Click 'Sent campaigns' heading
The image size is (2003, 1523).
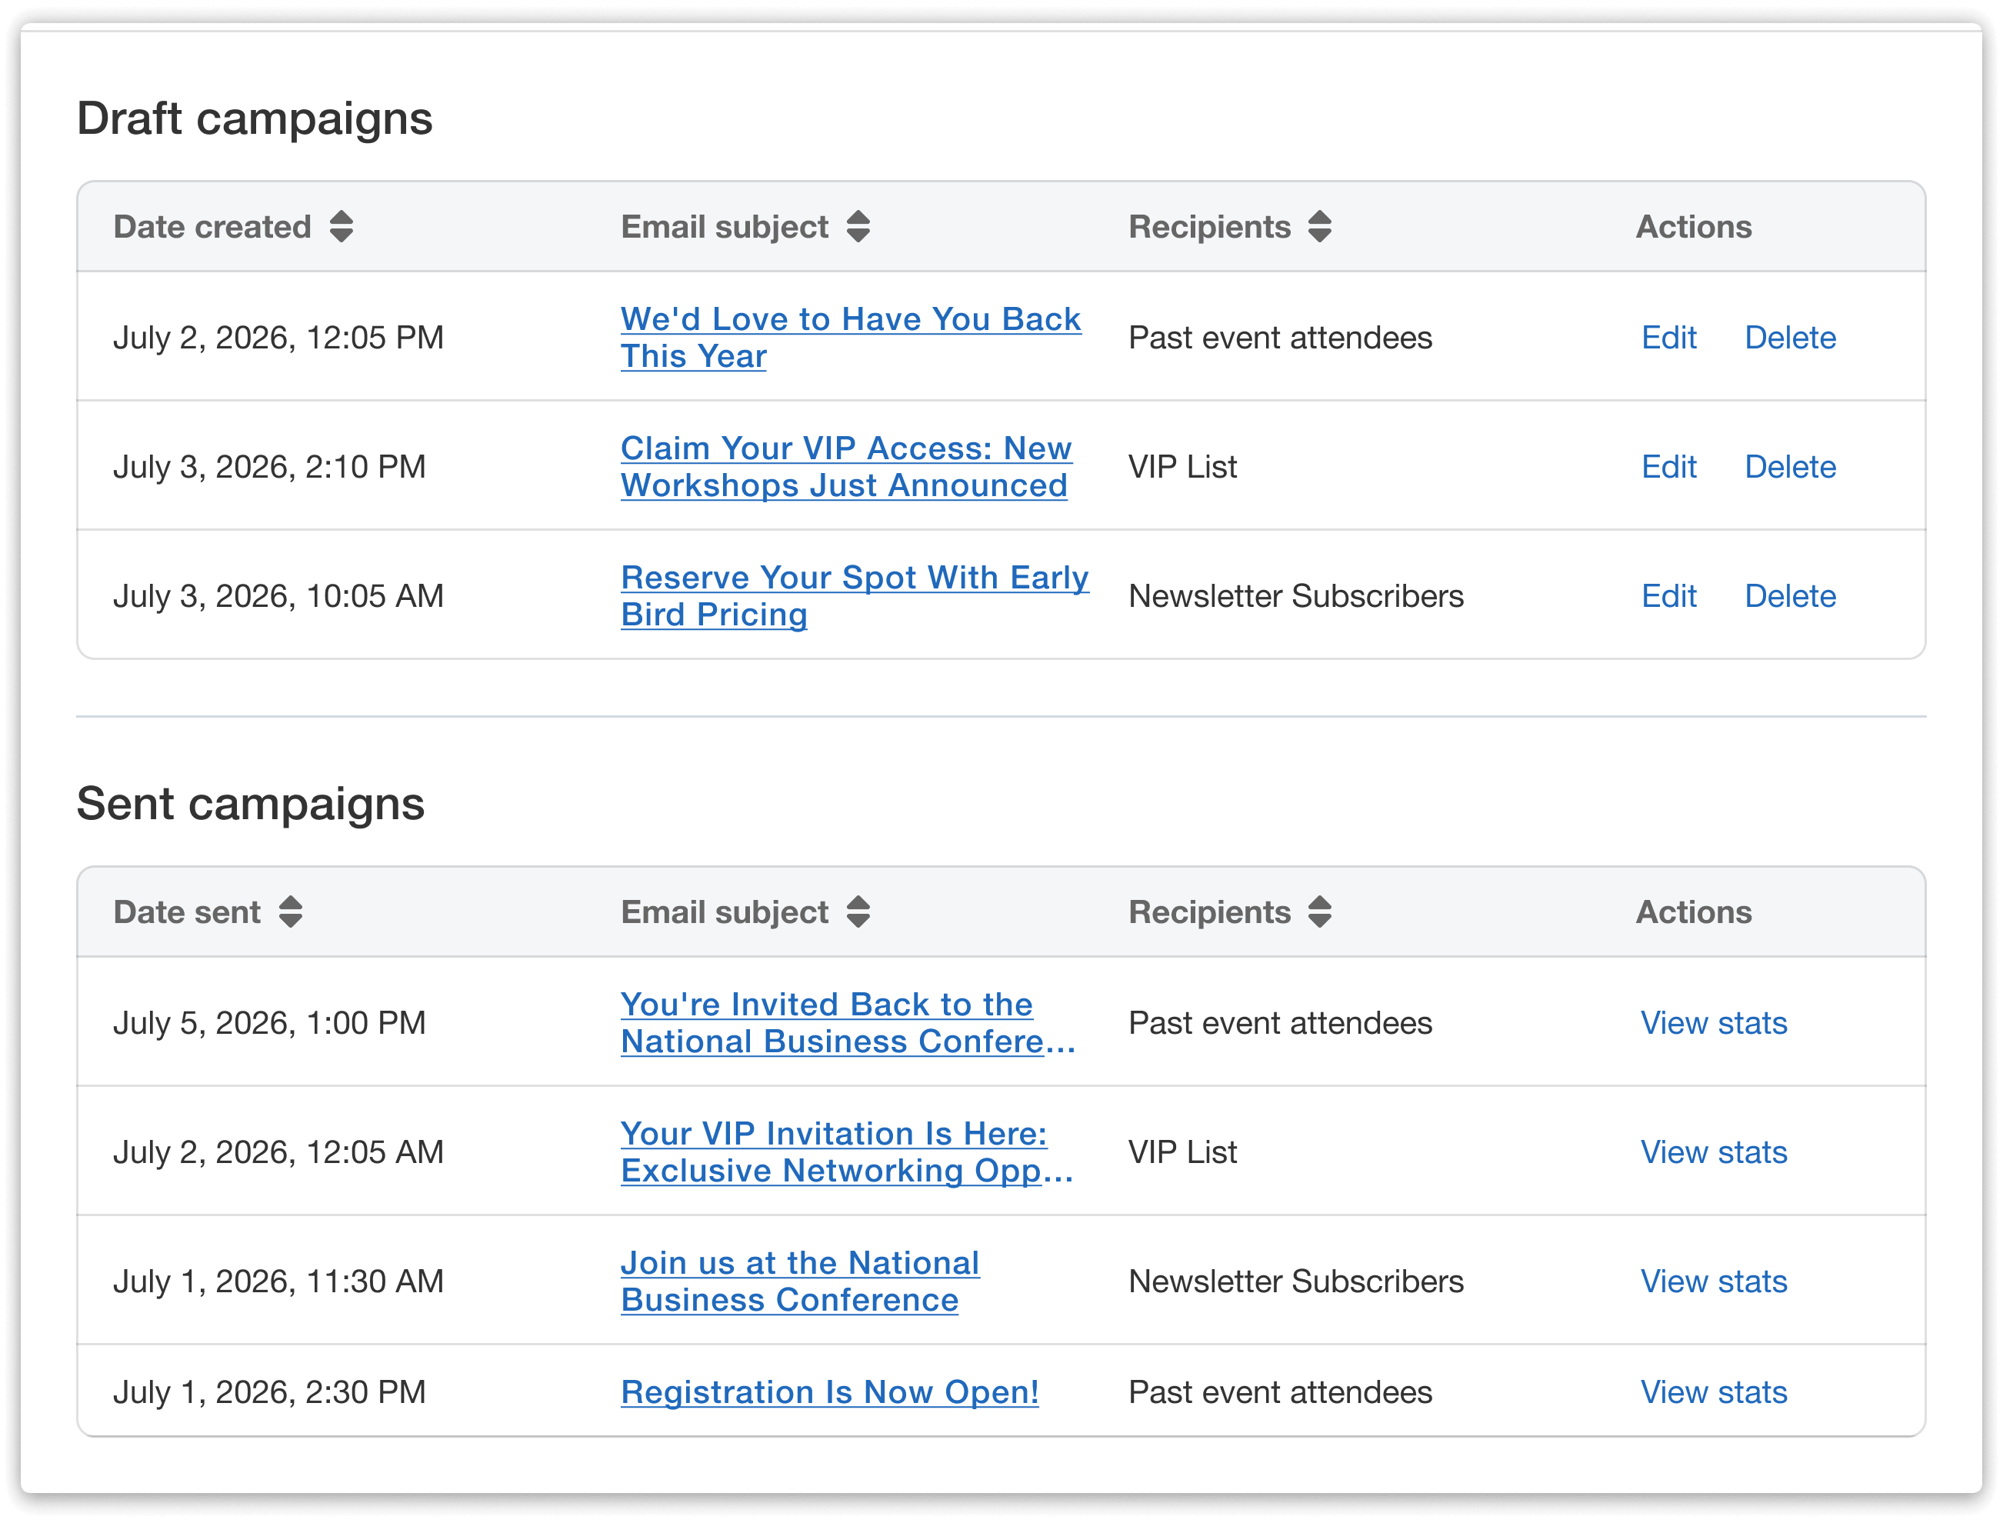click(250, 805)
